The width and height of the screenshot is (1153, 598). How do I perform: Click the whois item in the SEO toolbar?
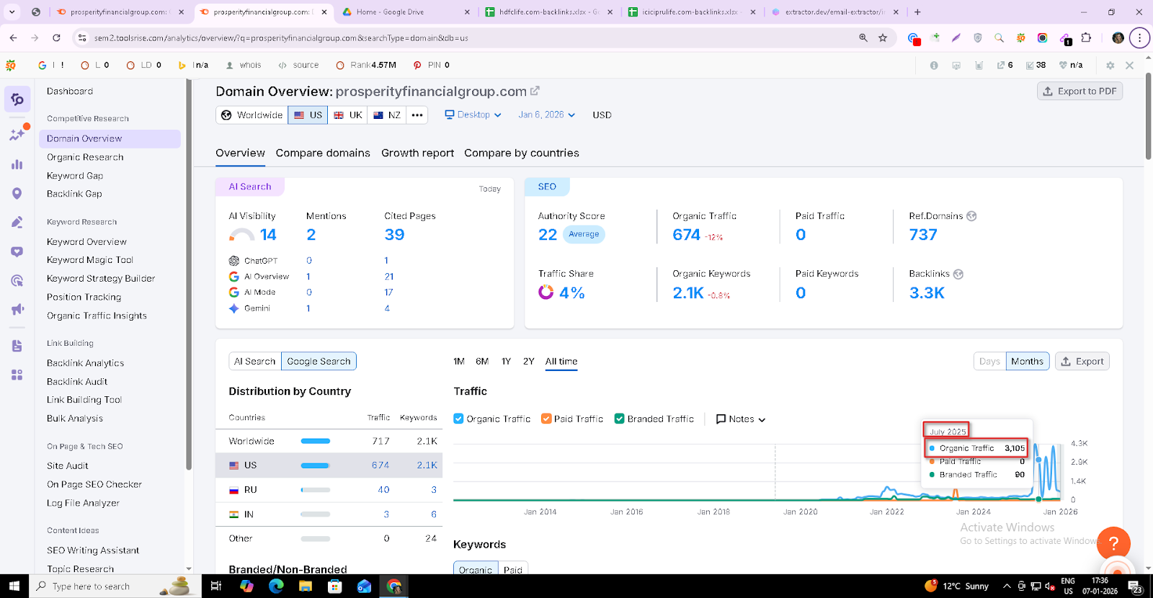point(244,65)
